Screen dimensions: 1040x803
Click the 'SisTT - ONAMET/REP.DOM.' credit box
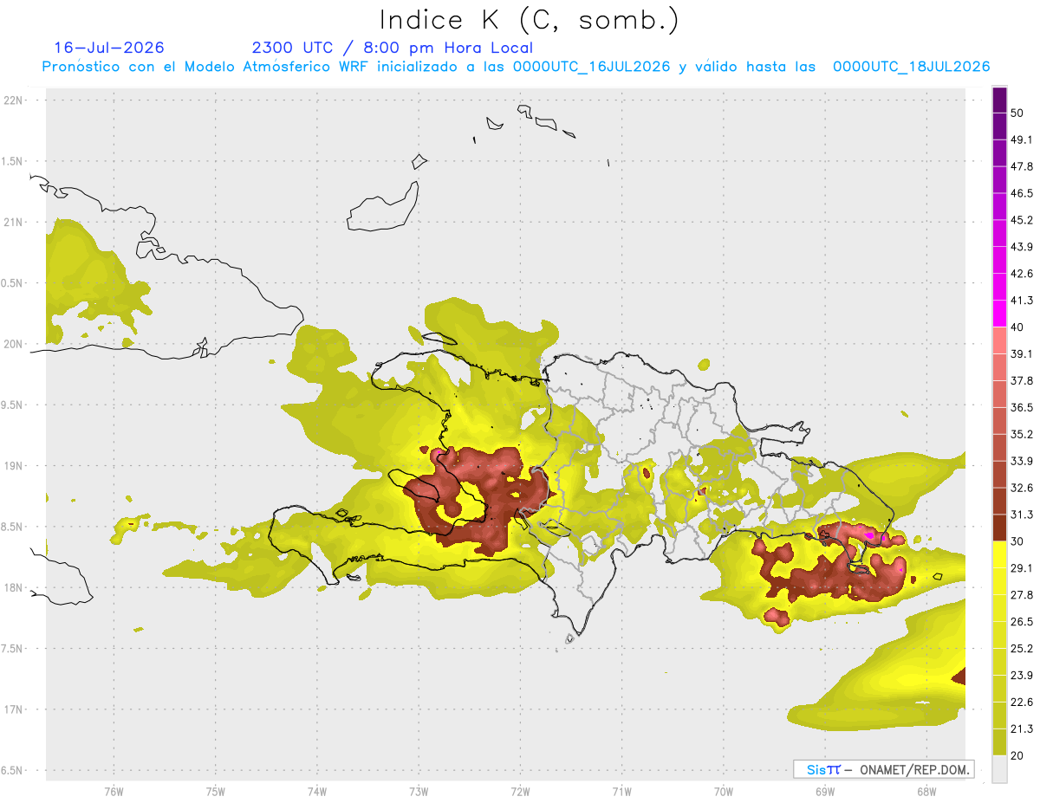(883, 769)
